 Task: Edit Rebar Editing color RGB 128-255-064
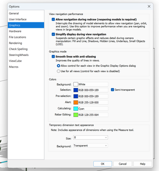click(x=91, y=115)
